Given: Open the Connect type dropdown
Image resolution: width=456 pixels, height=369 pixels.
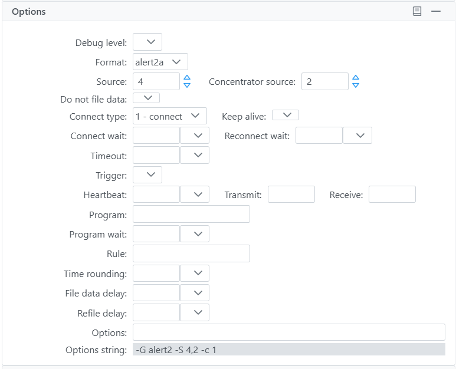Looking at the screenshot, I should tap(170, 116).
